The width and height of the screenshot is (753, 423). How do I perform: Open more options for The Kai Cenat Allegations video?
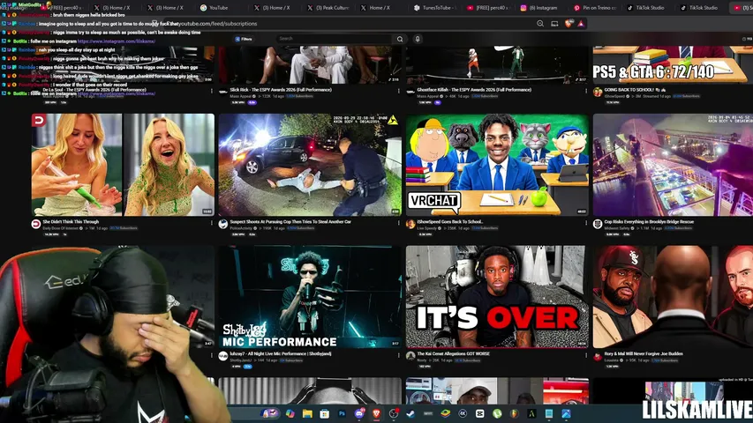586,355
